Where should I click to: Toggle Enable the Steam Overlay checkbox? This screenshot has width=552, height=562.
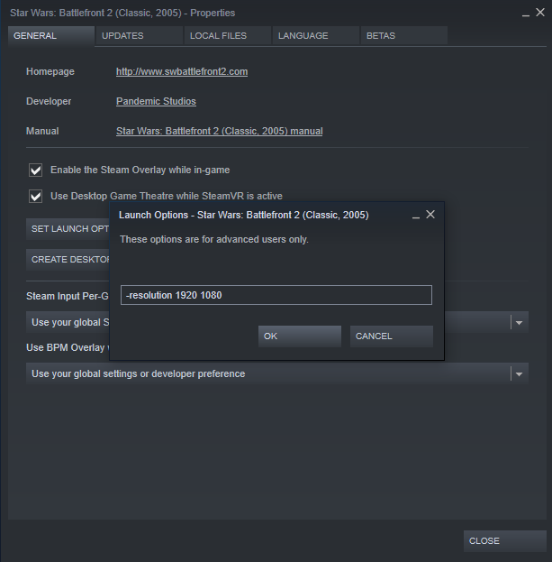[35, 170]
